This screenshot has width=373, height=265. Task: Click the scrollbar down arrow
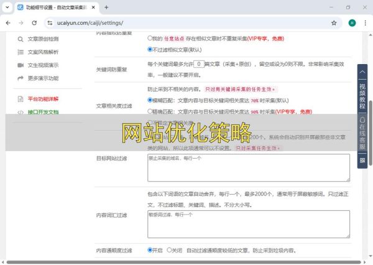(x=371, y=256)
